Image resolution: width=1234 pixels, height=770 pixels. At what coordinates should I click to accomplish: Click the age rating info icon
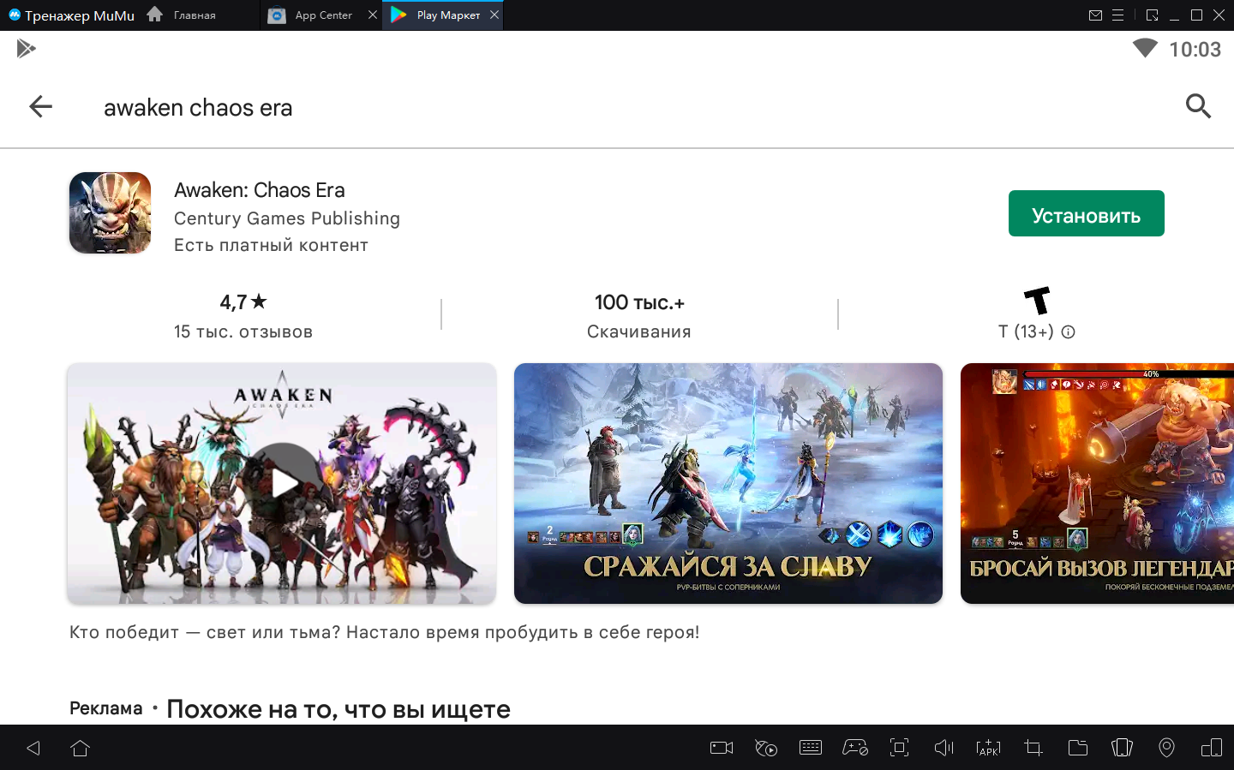(1068, 332)
